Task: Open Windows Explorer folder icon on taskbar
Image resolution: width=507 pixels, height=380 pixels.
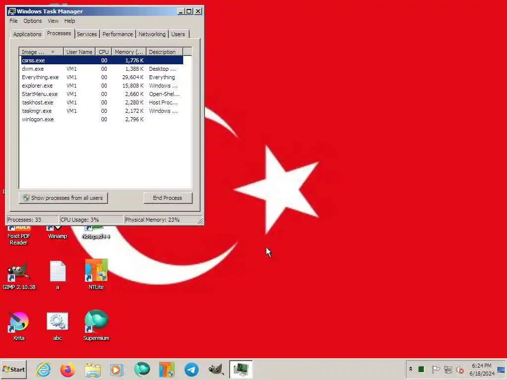Action: (x=93, y=369)
